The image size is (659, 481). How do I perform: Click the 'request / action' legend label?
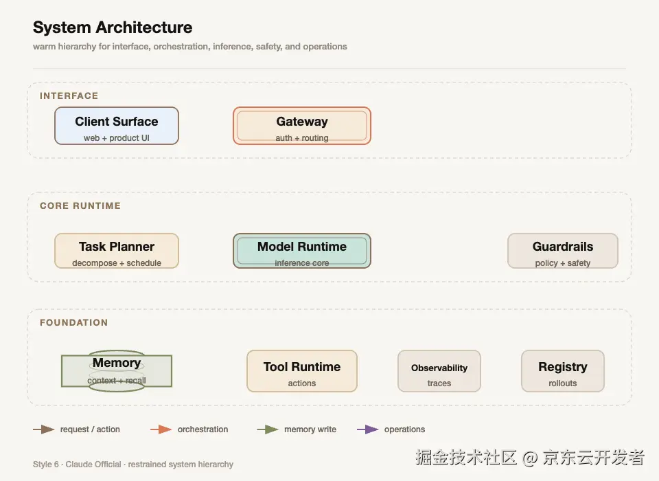90,429
